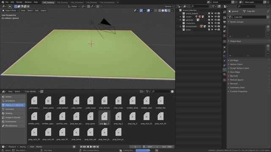The height and width of the screenshot is (152, 271).
Task: Expand the Vertex Colors panel
Action: [x=236, y=64]
